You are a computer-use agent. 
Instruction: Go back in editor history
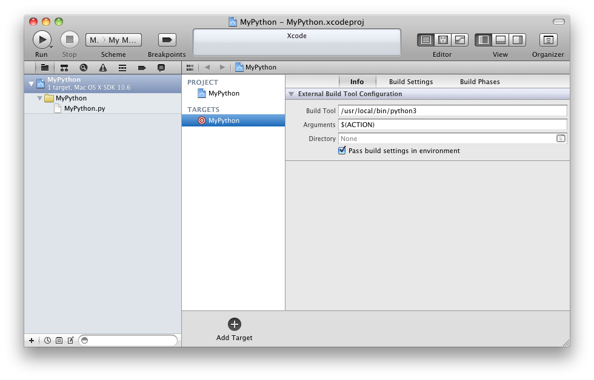click(207, 67)
